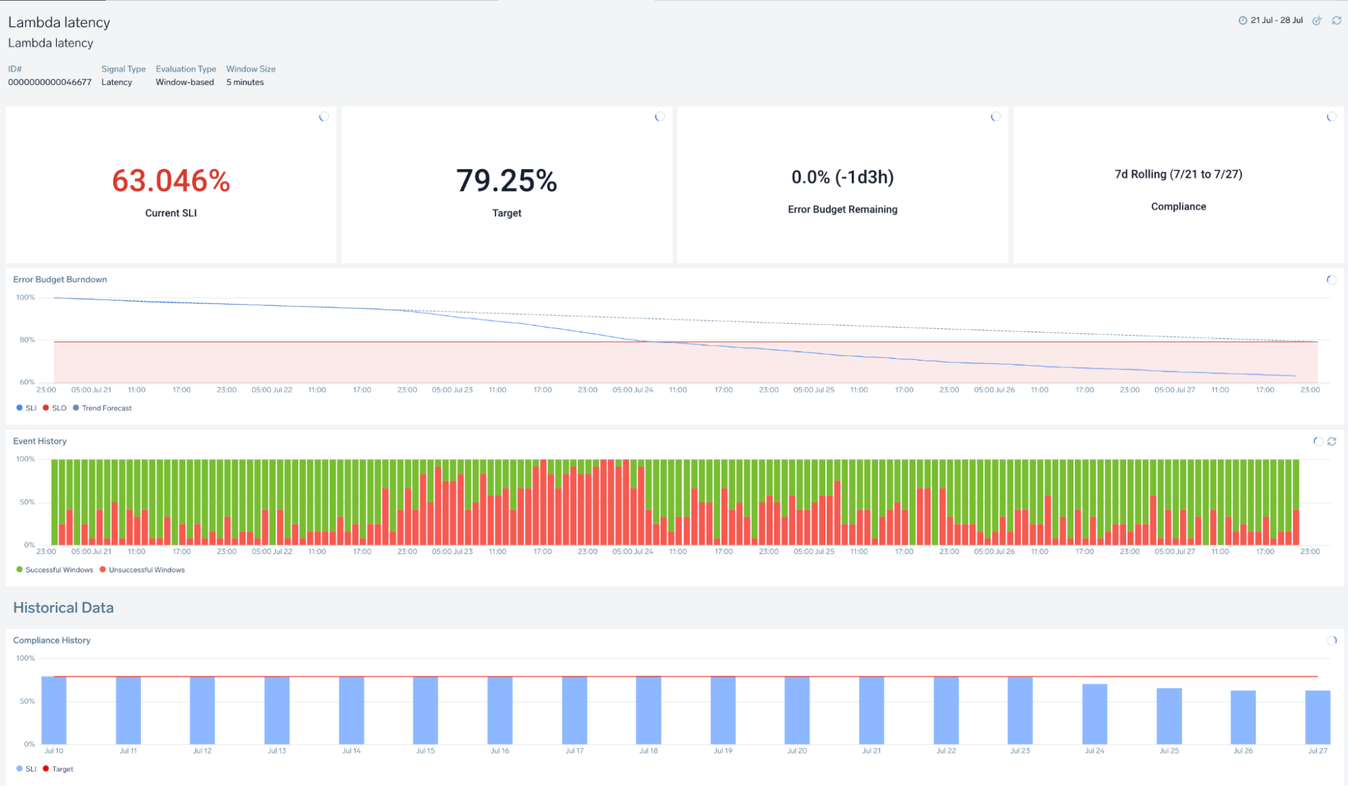Image resolution: width=1348 pixels, height=786 pixels.
Task: Click spinner on Compliance card
Action: coord(1331,117)
